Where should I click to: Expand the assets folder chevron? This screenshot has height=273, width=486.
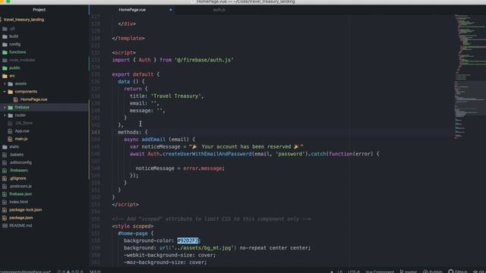click(x=5, y=84)
